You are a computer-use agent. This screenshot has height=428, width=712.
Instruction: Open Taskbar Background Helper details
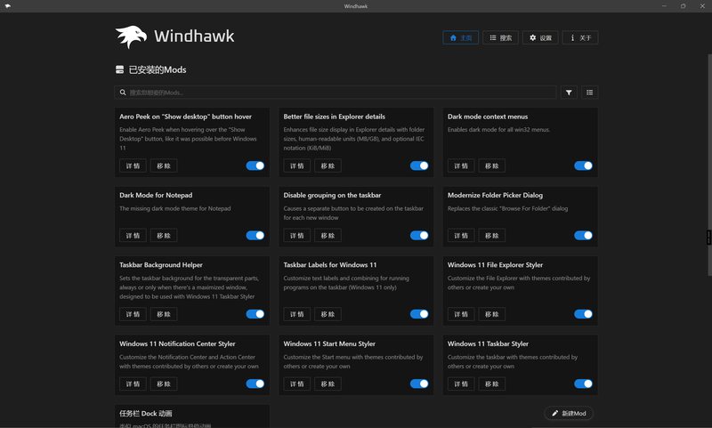(133, 314)
